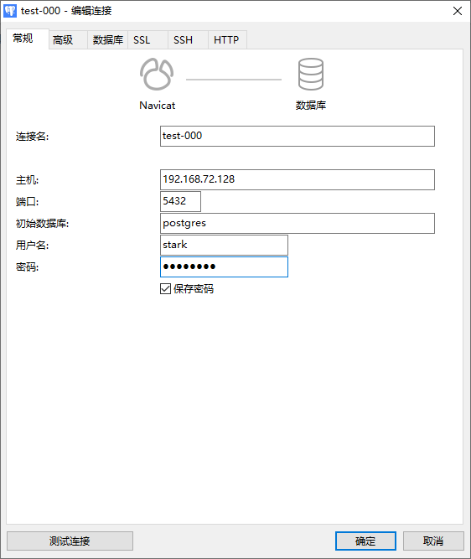Switch to the 常规 tab
This screenshot has width=471, height=559.
click(27, 39)
